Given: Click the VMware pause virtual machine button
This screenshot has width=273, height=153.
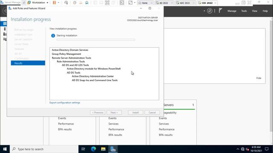Looking at the screenshot, I should tap(54, 3).
